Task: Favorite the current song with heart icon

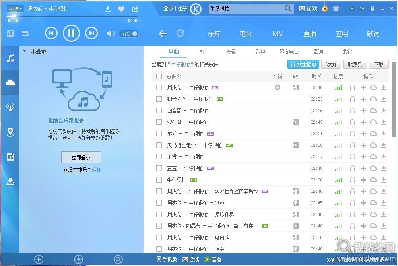Action: [x=121, y=9]
